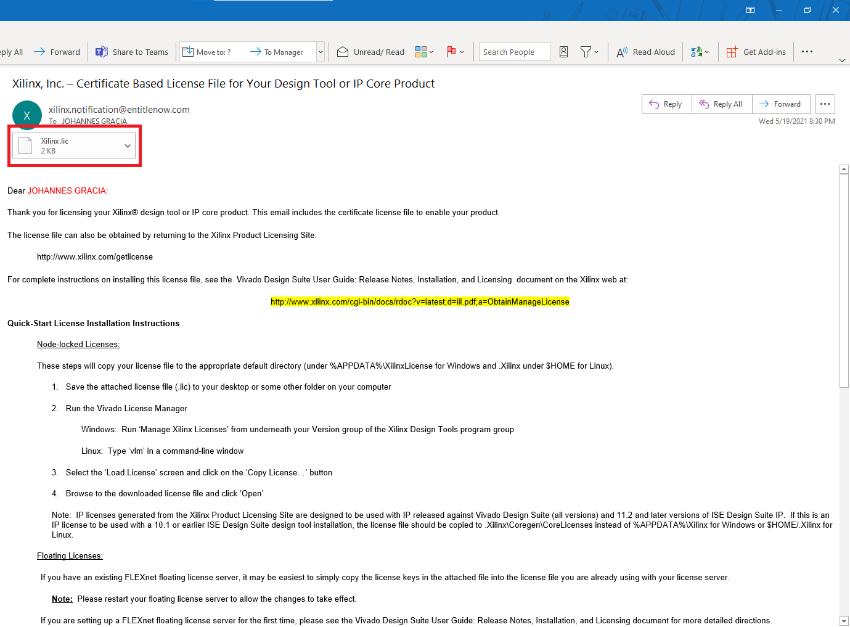This screenshot has width=850, height=627.
Task: Open the Categorize color squares dropdown
Action: [x=424, y=52]
